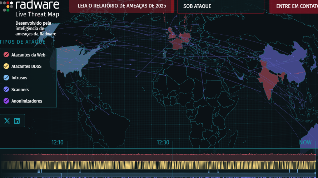Click the Atacantes da Web label
Viewport: 318px width, 178px height.
[x=28, y=55]
